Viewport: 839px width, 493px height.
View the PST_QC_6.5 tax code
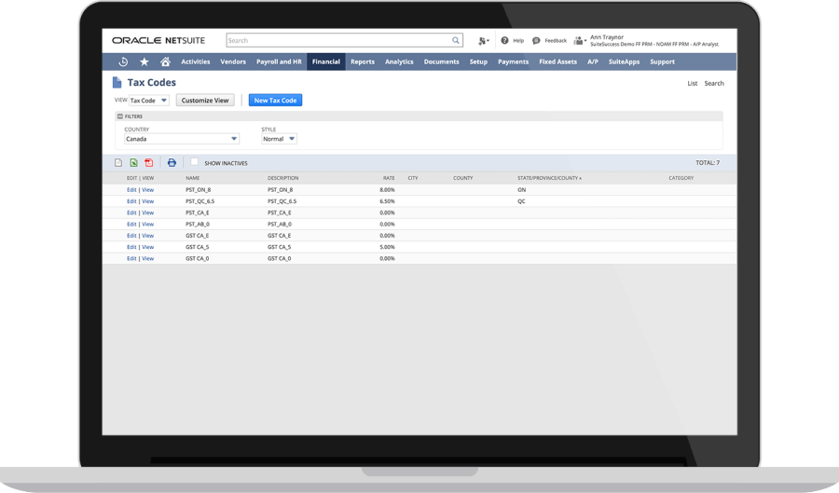[x=147, y=201]
